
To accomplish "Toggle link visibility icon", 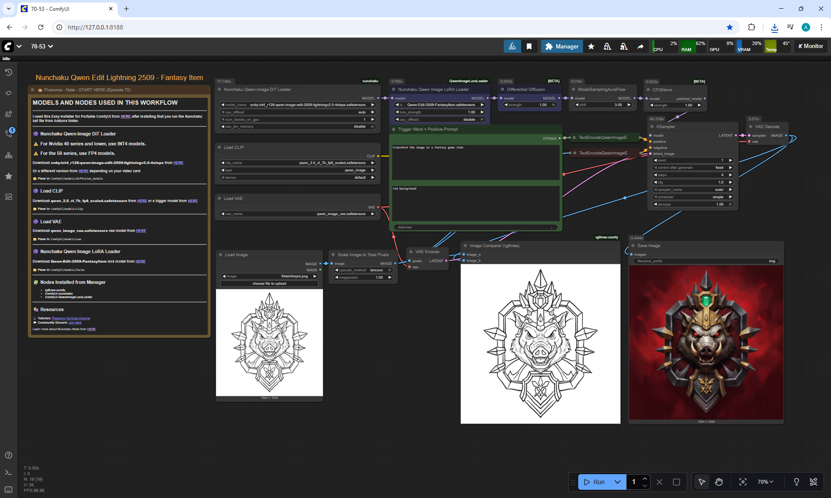I will pyautogui.click(x=814, y=482).
